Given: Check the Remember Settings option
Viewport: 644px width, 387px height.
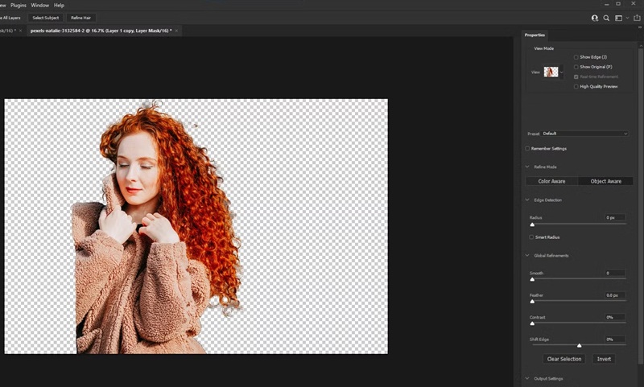Looking at the screenshot, I should 527,149.
